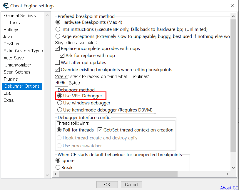This screenshot has height=190, width=239.
Task: Click the horizontal scrollbar thumb
Action: click(118, 174)
